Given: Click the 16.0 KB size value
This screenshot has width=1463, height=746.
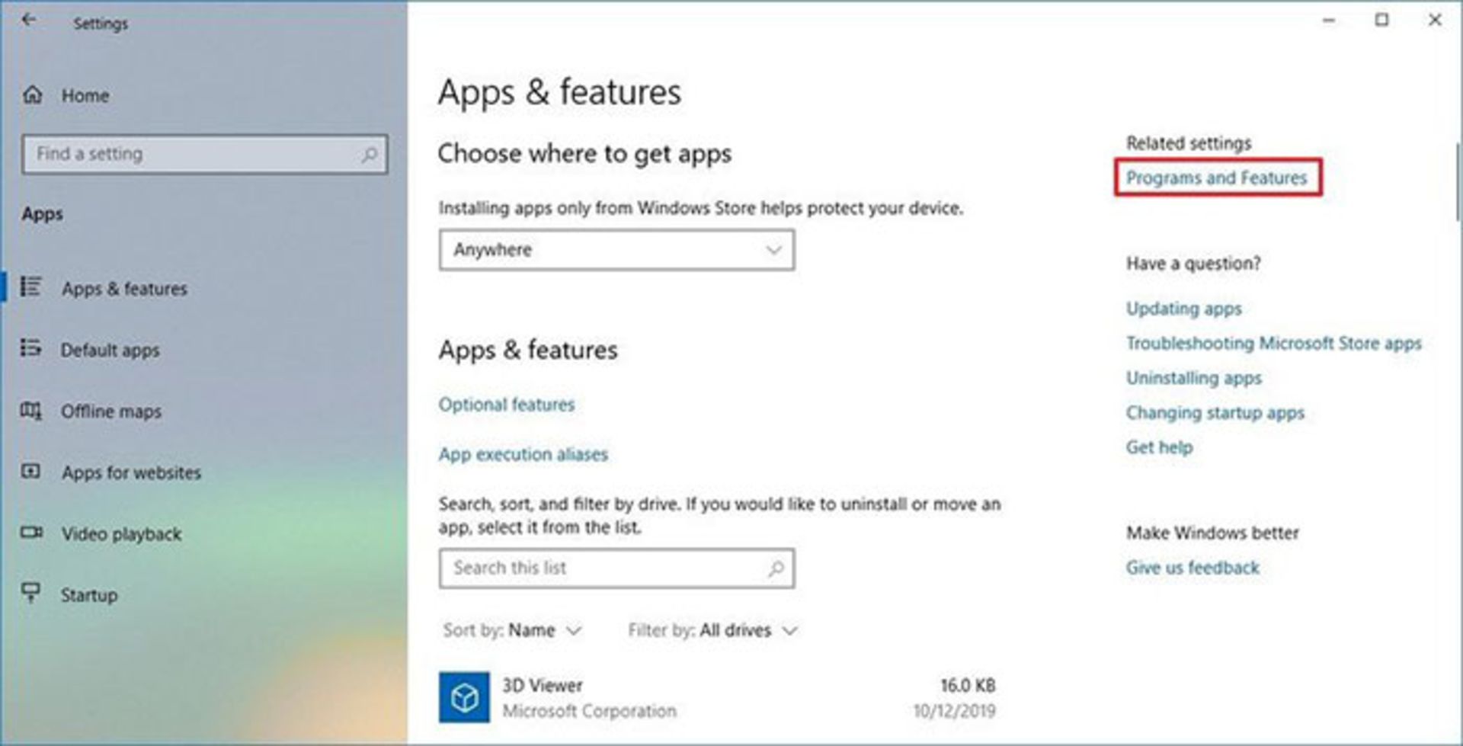Looking at the screenshot, I should (x=967, y=685).
